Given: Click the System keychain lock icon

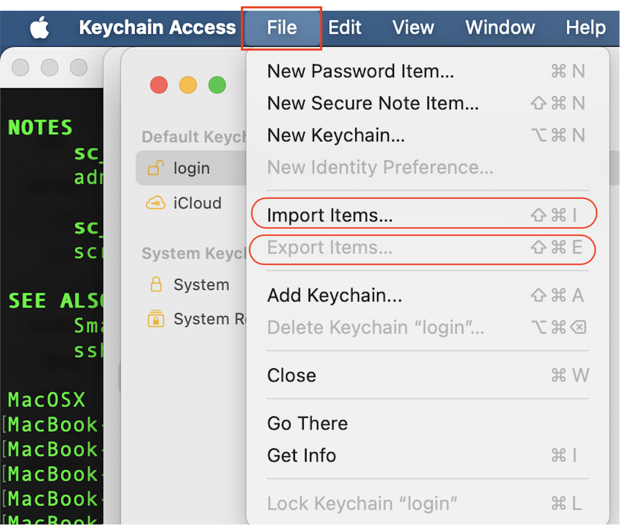Looking at the screenshot, I should pos(156,284).
